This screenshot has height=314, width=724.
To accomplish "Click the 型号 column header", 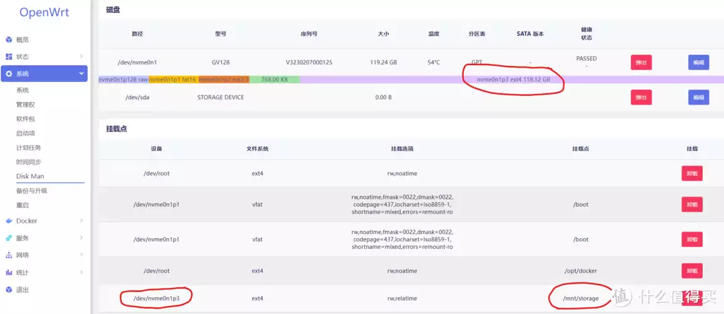I will click(x=221, y=34).
